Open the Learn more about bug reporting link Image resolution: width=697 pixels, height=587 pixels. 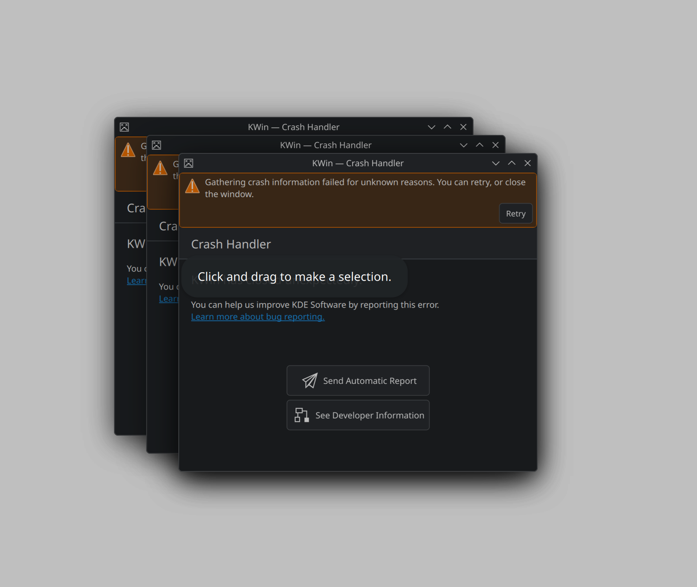click(258, 317)
